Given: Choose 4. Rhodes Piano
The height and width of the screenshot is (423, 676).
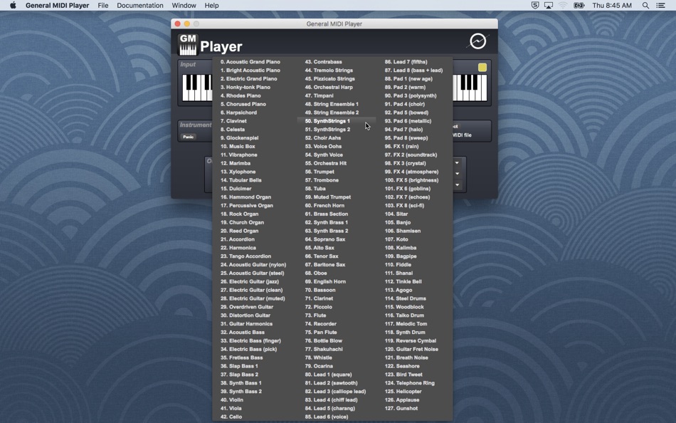Looking at the screenshot, I should pos(241,96).
